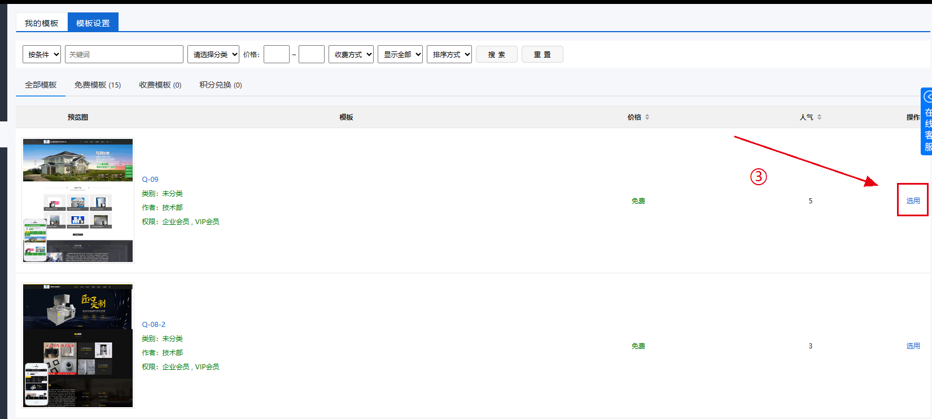Viewport: 932px width, 419px height.
Task: Switch to 收费模板 (0) tab
Action: pos(160,85)
